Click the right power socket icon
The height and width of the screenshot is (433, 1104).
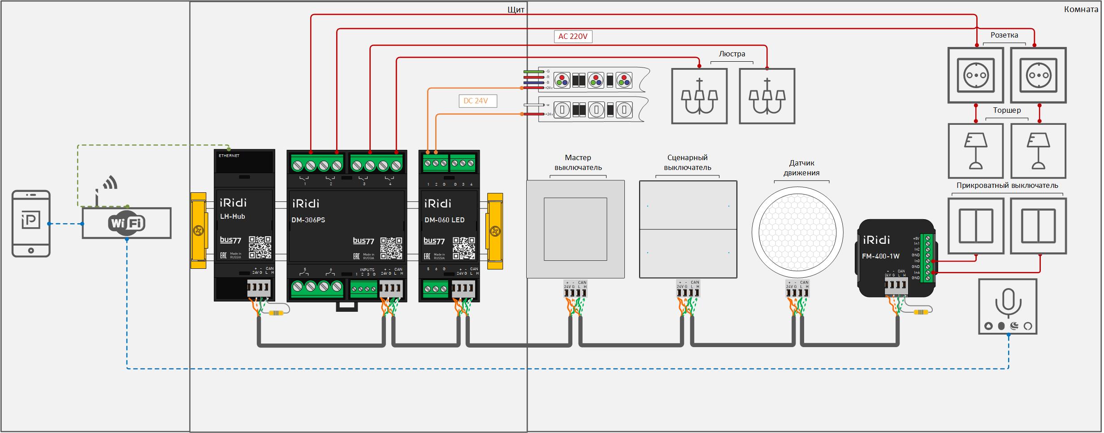point(1038,75)
